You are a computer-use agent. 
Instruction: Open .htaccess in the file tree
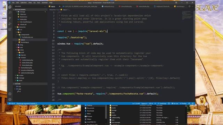[x=23, y=14]
